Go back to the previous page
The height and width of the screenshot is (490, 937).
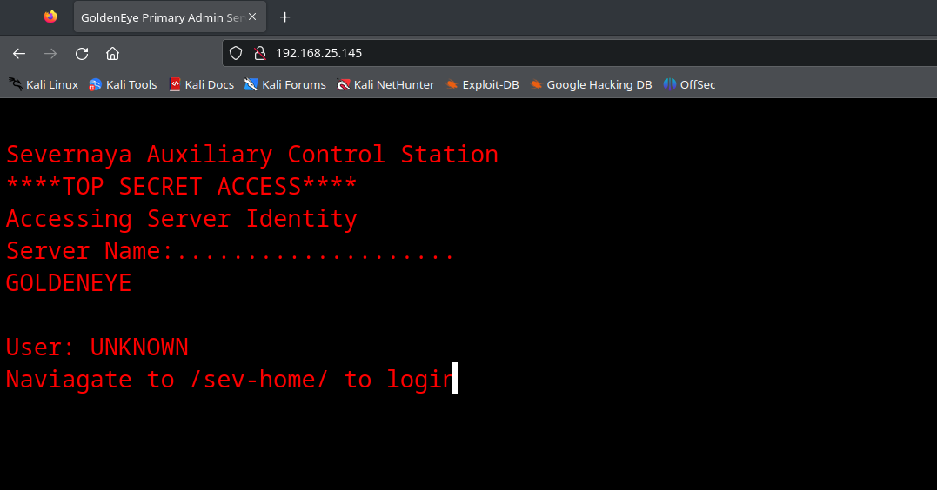(x=19, y=54)
